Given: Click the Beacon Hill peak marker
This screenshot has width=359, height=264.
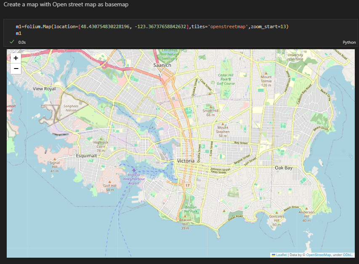Looking at the screenshot, I should (x=185, y=216).
